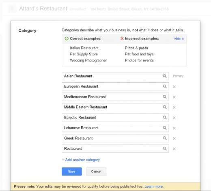Click the search icon in European Restaurant field

[x=165, y=86]
